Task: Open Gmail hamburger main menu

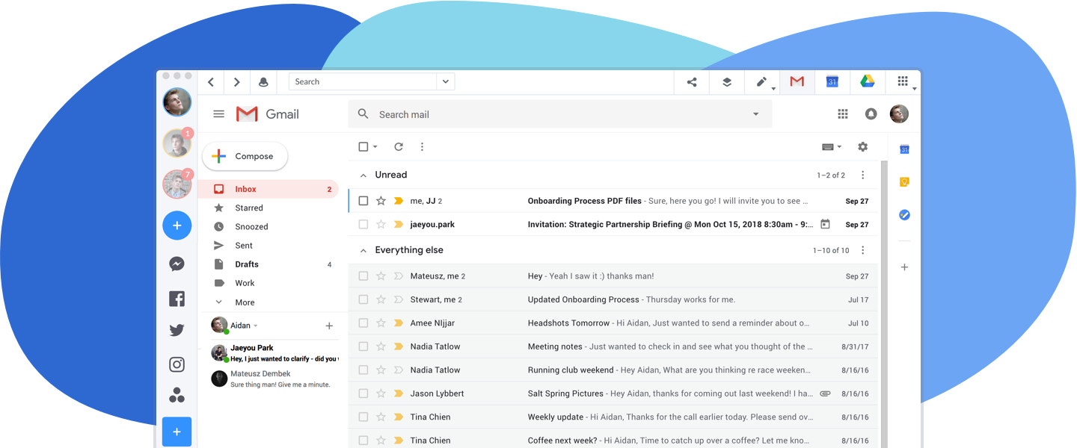Action: tap(218, 114)
